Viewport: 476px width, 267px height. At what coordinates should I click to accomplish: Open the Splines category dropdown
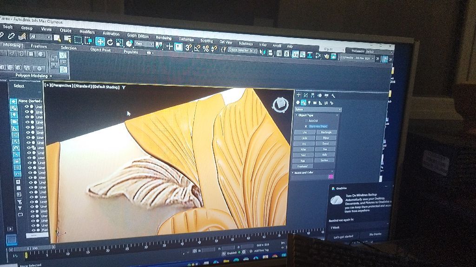[x=318, y=109]
